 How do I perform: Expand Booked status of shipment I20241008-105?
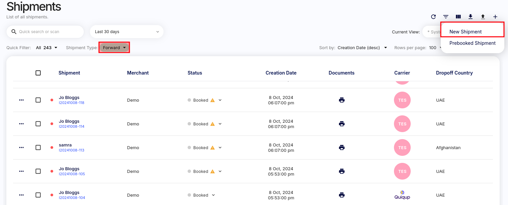pyautogui.click(x=220, y=171)
